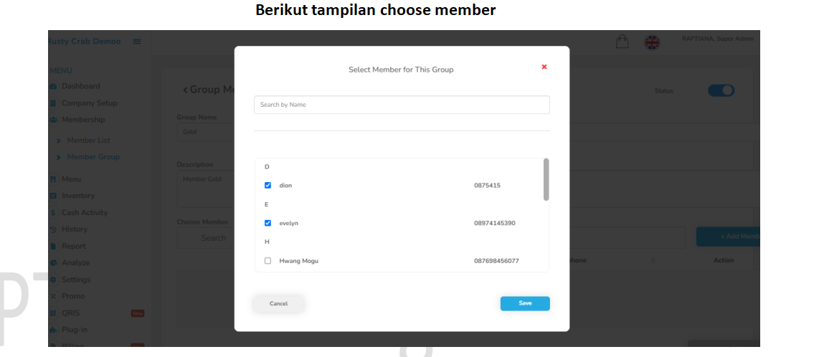The width and height of the screenshot is (814, 357).
Task: Toggle the group Status switch
Action: 721,90
